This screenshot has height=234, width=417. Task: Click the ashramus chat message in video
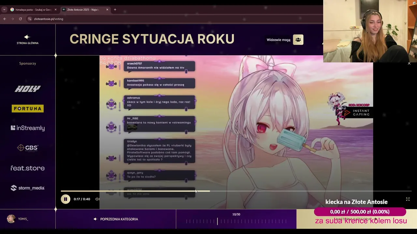(x=159, y=102)
